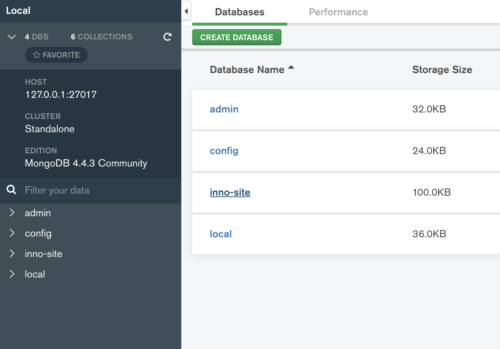Expand the config database in the sidebar
The image size is (500, 349).
click(12, 233)
